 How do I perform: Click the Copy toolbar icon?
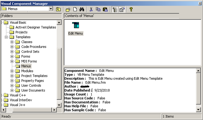(x=98, y=9)
